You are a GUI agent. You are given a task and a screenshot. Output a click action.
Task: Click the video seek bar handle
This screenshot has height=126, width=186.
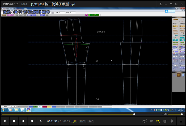[134, 114]
